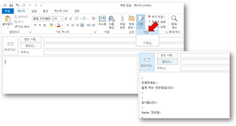Click the Save icon in quick access toolbar
The image size is (236, 126).
11,6
